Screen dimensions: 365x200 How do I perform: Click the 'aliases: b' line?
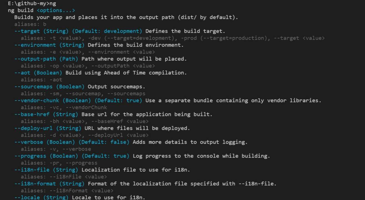click(30, 24)
